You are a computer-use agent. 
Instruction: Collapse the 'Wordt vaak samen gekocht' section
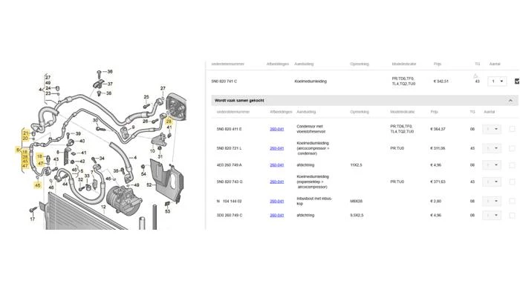tap(510, 101)
